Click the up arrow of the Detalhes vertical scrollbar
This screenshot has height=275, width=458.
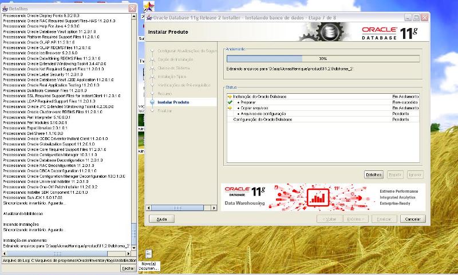point(134,17)
